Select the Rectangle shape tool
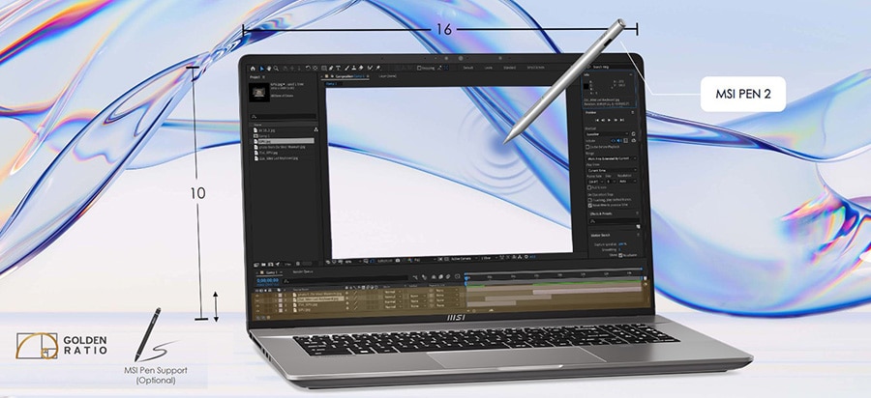Viewport: 871px width, 398px height. 324,69
